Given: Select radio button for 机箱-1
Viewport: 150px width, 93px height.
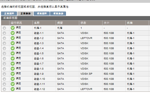Looking at the screenshot, I should [4, 28].
